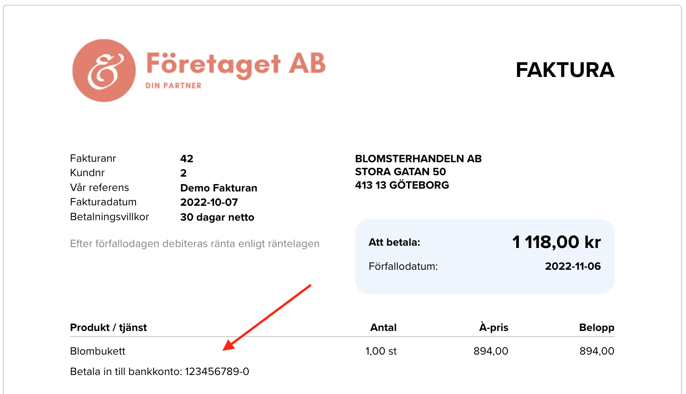
Task: Click the Antal column header
Action: pyautogui.click(x=383, y=327)
